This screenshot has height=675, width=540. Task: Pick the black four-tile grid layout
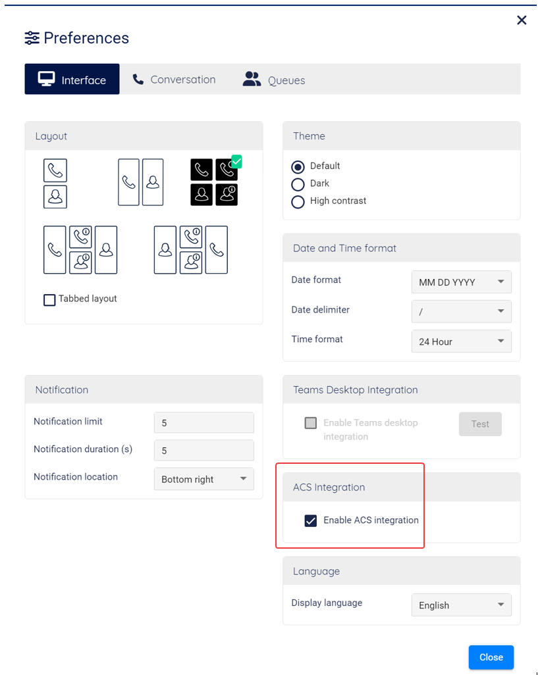(x=214, y=182)
